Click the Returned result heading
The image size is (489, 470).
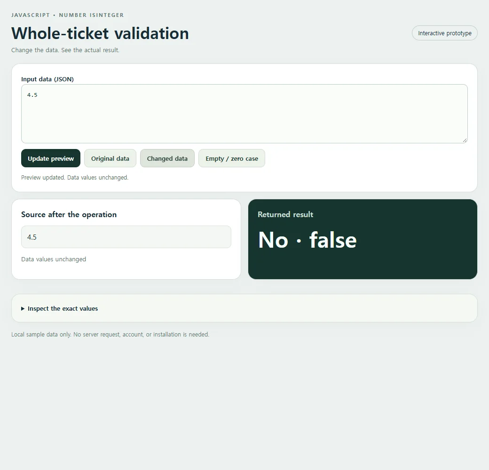click(x=285, y=214)
